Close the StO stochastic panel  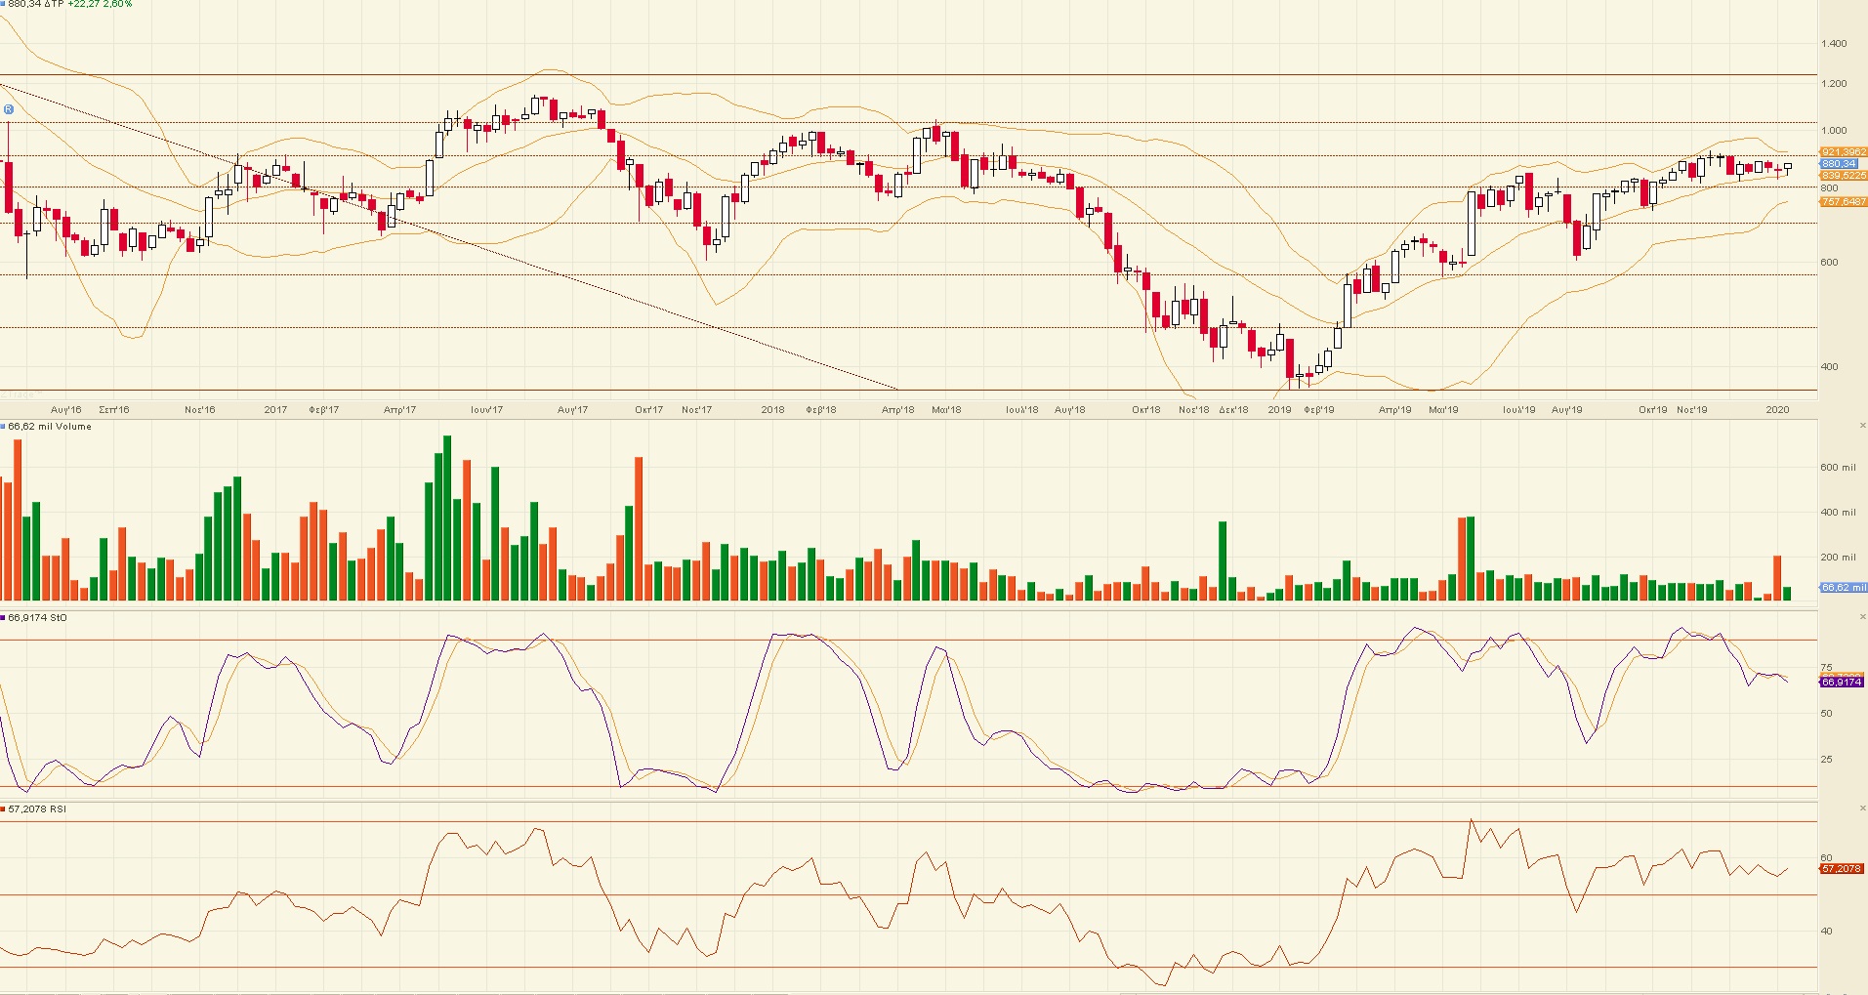point(1862,617)
